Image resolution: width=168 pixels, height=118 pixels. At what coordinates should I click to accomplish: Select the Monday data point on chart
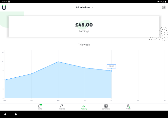5,80
